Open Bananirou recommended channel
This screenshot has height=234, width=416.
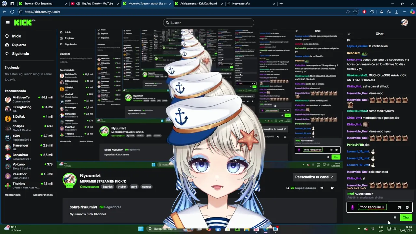[29, 157]
